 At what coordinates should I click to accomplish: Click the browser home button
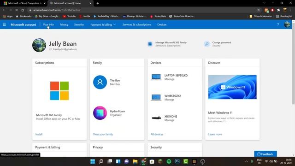pos(23,10)
